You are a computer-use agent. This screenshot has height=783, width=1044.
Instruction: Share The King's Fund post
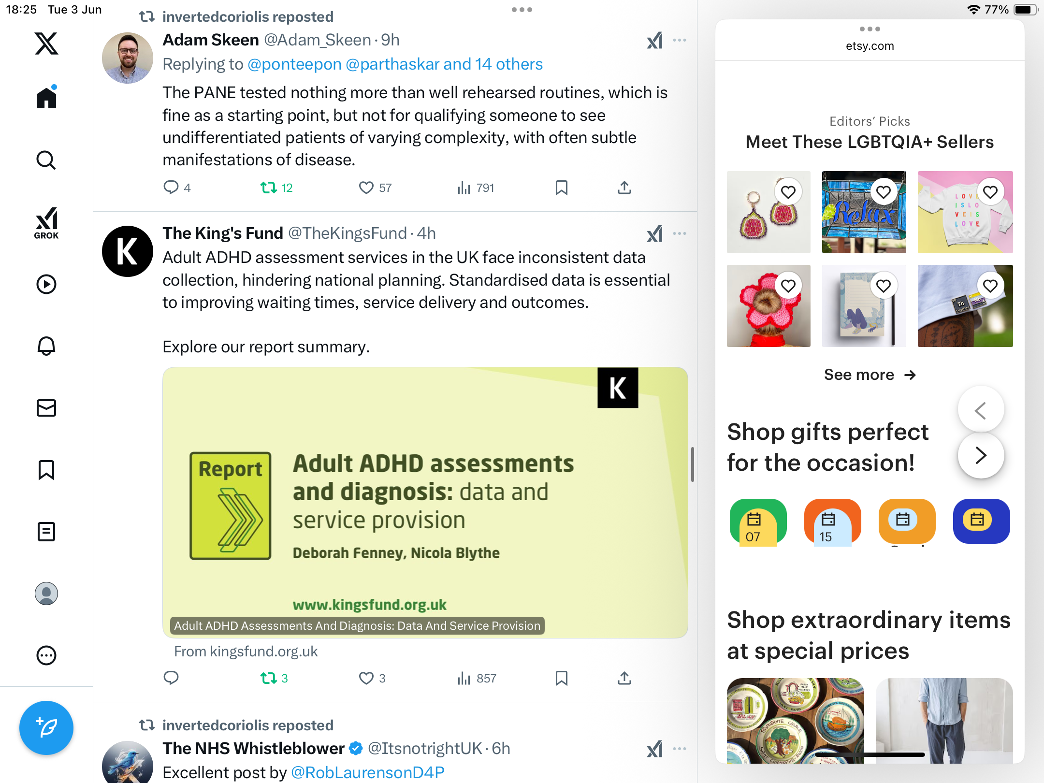click(x=624, y=678)
